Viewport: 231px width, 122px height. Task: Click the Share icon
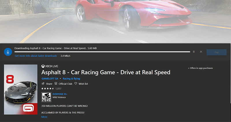point(43,83)
